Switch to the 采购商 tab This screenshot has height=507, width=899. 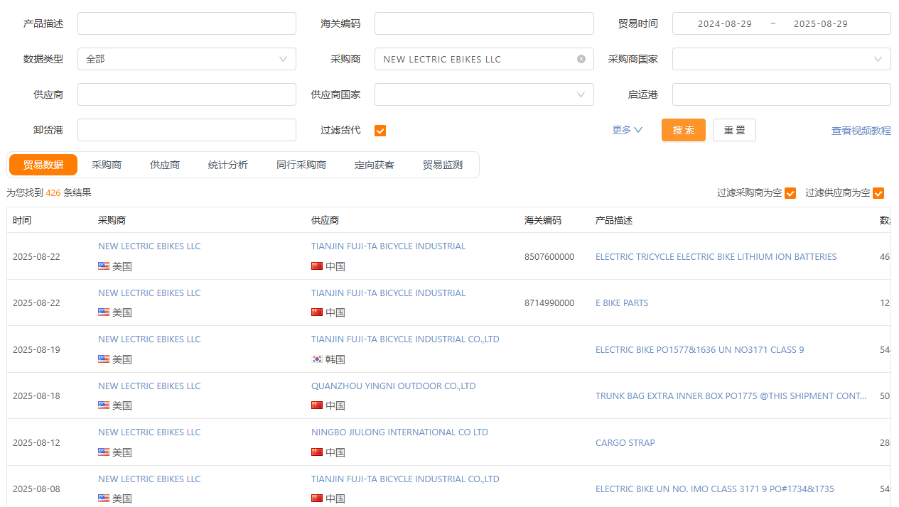107,165
